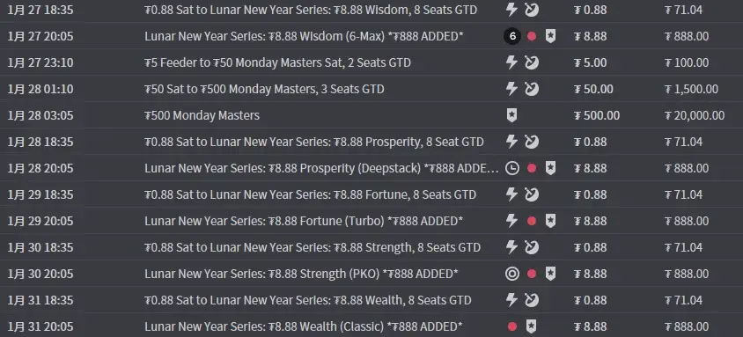Click the satellite icon on Sat to Wealth row
Viewport: 743px width, 337px height.
point(532,300)
